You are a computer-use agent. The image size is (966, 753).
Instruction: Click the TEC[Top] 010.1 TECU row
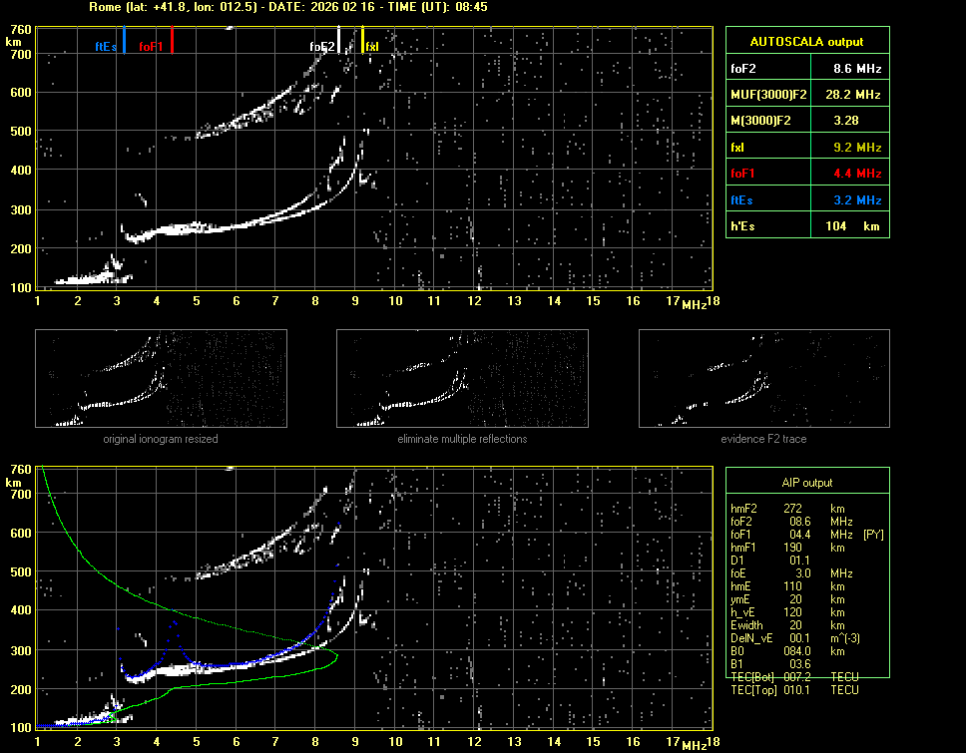point(793,689)
